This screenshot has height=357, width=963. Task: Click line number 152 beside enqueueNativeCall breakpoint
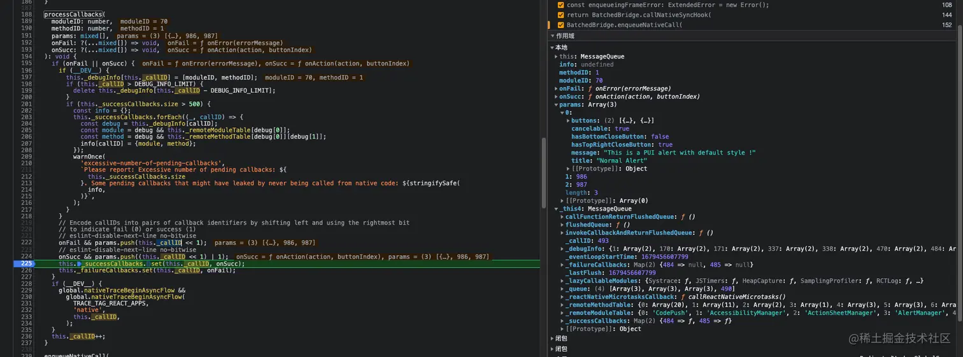946,25
